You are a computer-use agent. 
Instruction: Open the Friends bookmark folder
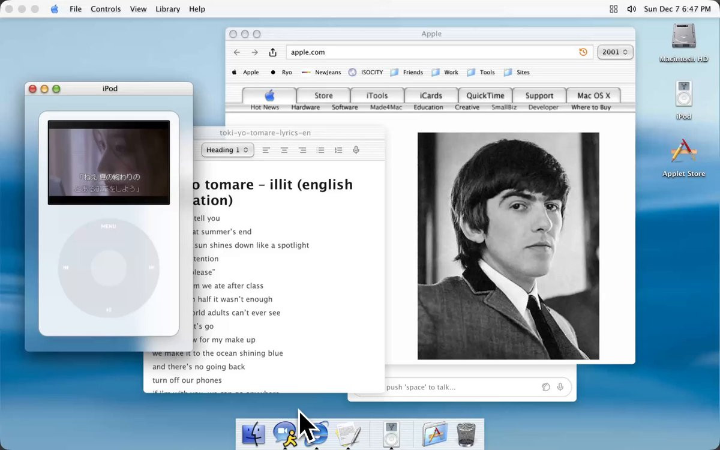coord(406,72)
